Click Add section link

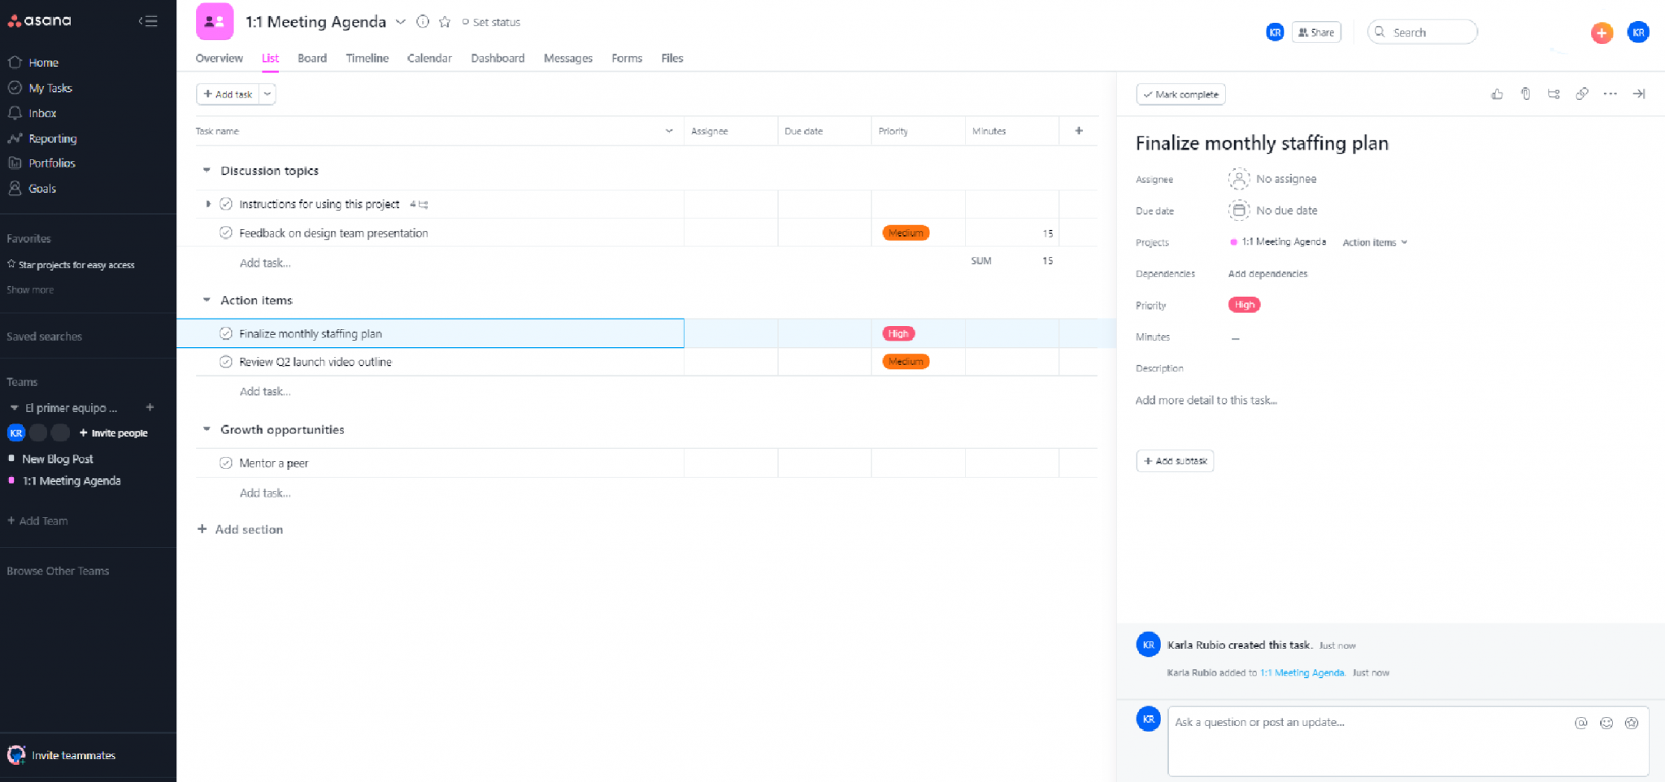coord(241,529)
